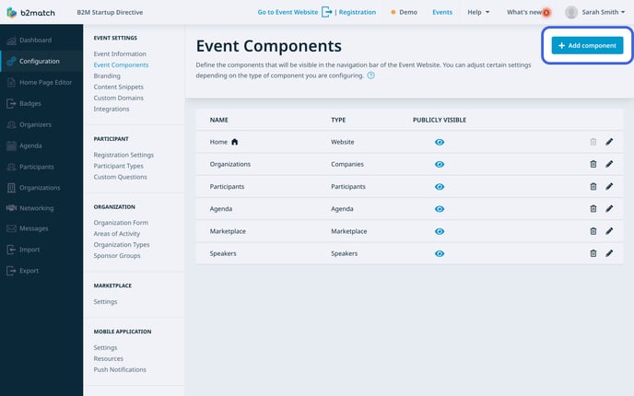Edit the Home component pencil icon
This screenshot has width=634, height=396.
[609, 142]
